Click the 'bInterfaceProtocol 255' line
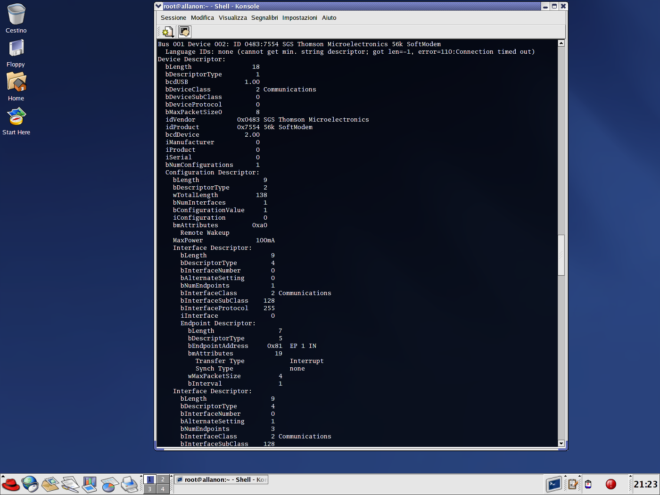Image resolution: width=660 pixels, height=495 pixels. point(228,308)
